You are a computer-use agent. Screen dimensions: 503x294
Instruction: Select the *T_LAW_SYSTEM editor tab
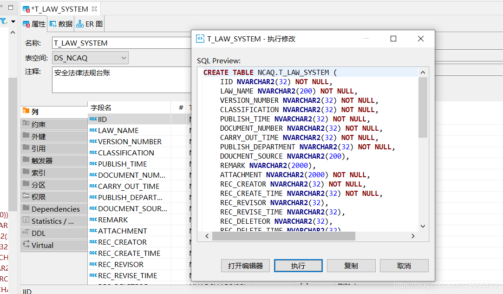click(x=59, y=9)
